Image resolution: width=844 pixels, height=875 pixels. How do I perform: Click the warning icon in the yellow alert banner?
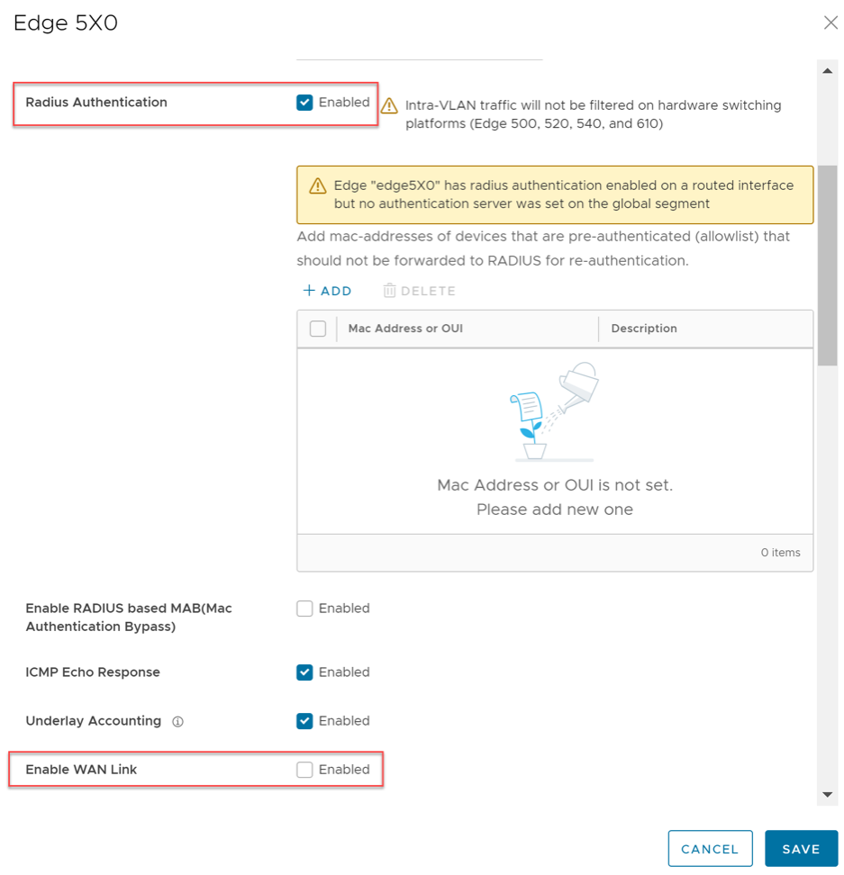(x=317, y=187)
